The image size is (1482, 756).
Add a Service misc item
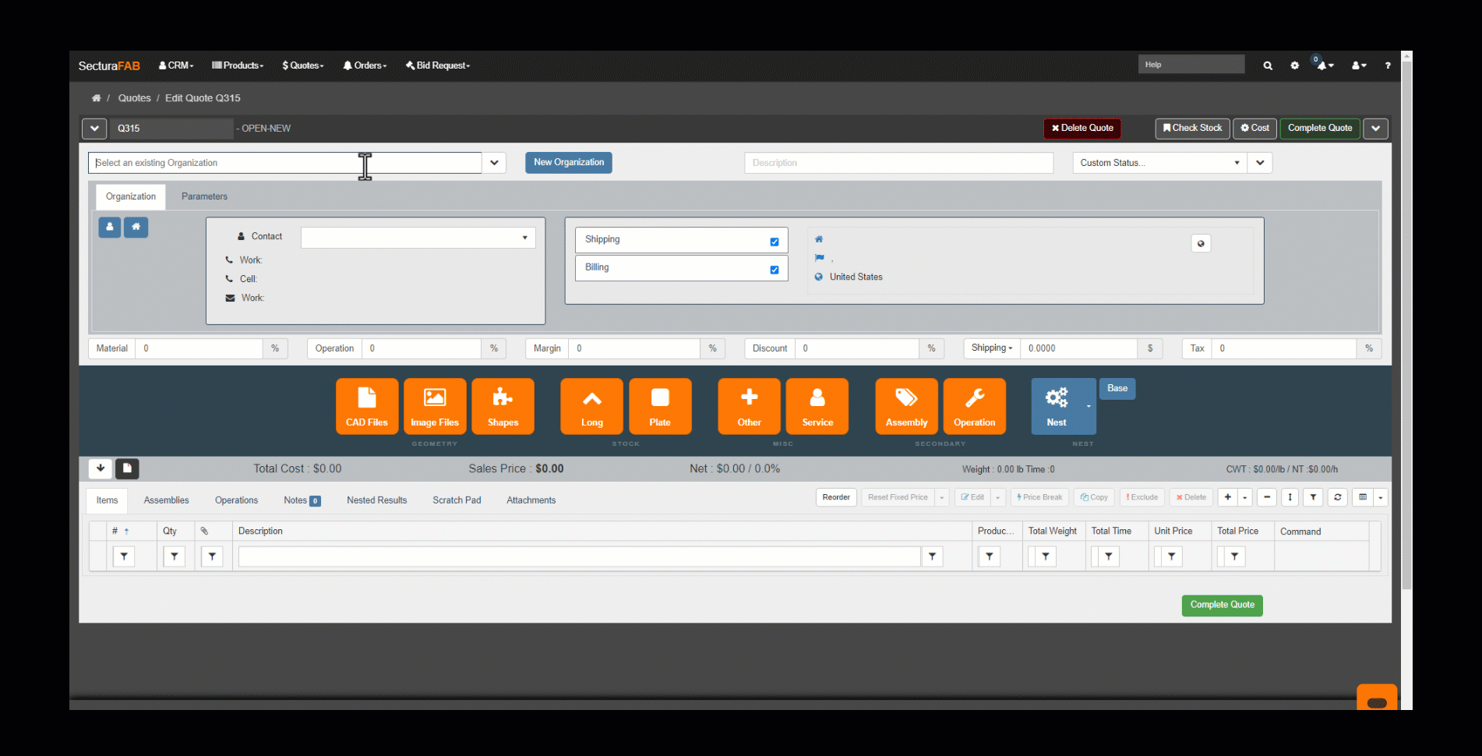tap(817, 406)
